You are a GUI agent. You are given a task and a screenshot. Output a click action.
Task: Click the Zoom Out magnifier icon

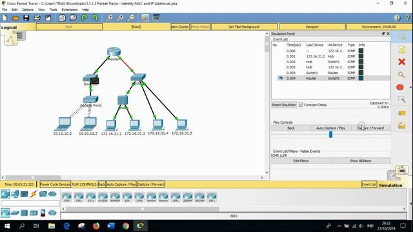tap(131, 18)
